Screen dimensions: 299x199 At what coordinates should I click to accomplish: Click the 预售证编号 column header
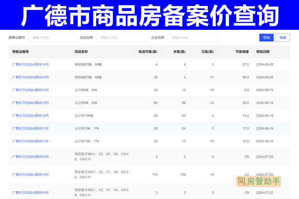click(20, 52)
